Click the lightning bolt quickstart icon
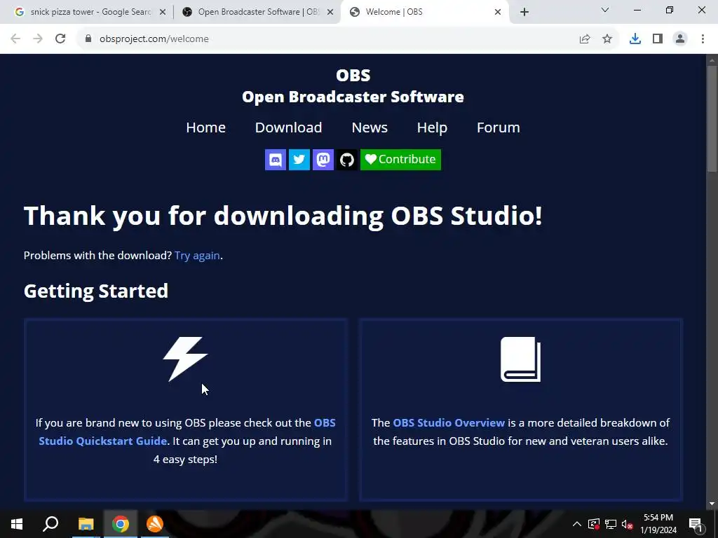The width and height of the screenshot is (718, 538). pyautogui.click(x=185, y=359)
